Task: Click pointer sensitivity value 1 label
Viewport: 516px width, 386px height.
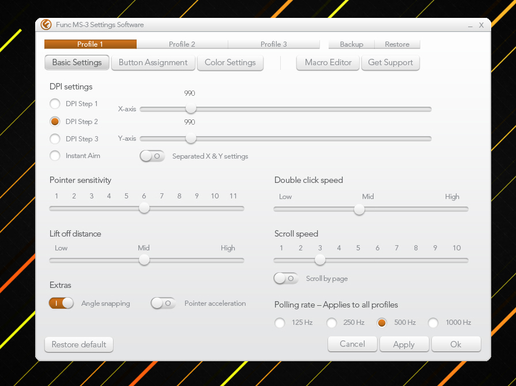Action: click(x=57, y=196)
